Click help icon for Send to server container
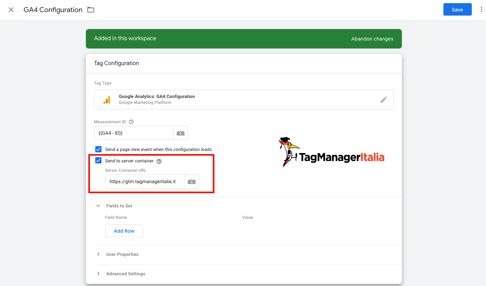This screenshot has width=486, height=286. [x=159, y=161]
